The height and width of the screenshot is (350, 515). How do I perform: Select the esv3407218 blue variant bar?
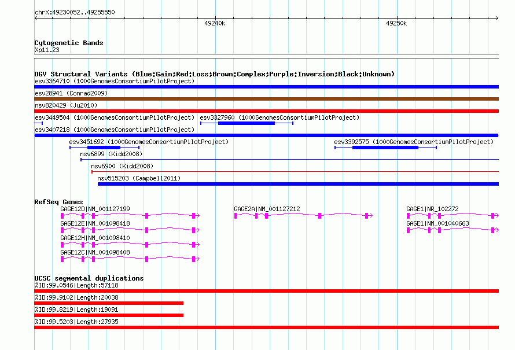coord(266,135)
